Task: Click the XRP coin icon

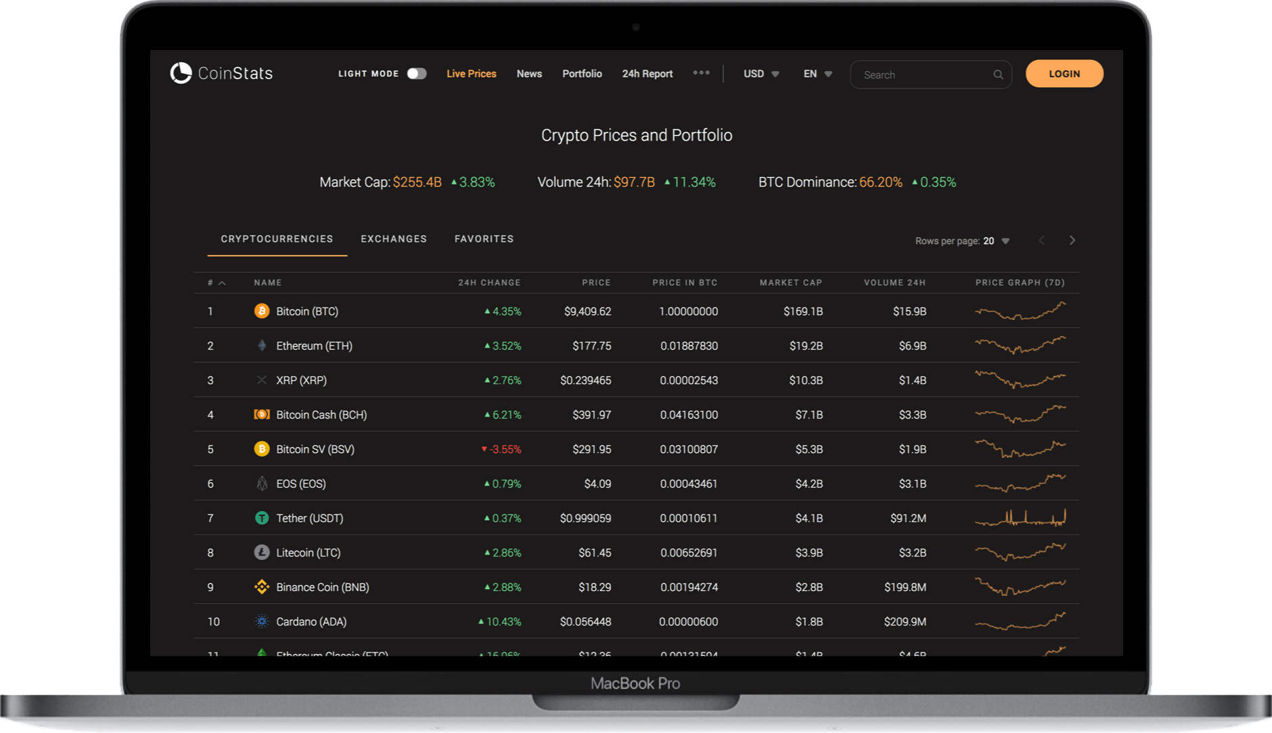Action: [x=262, y=380]
